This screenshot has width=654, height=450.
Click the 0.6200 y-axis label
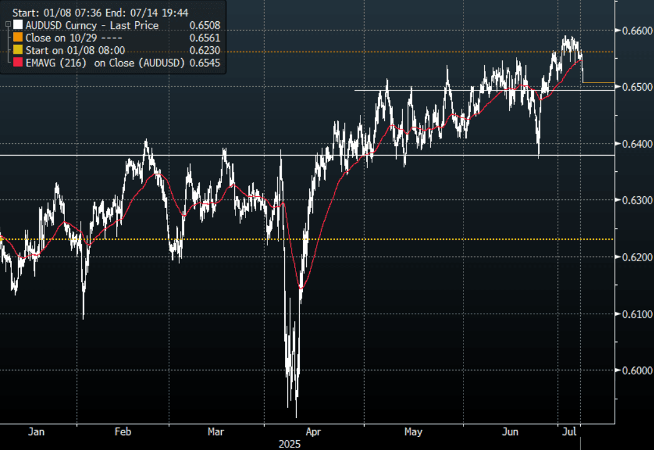coord(637,257)
